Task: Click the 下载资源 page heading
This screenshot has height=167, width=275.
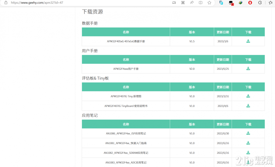Action: pos(92,11)
